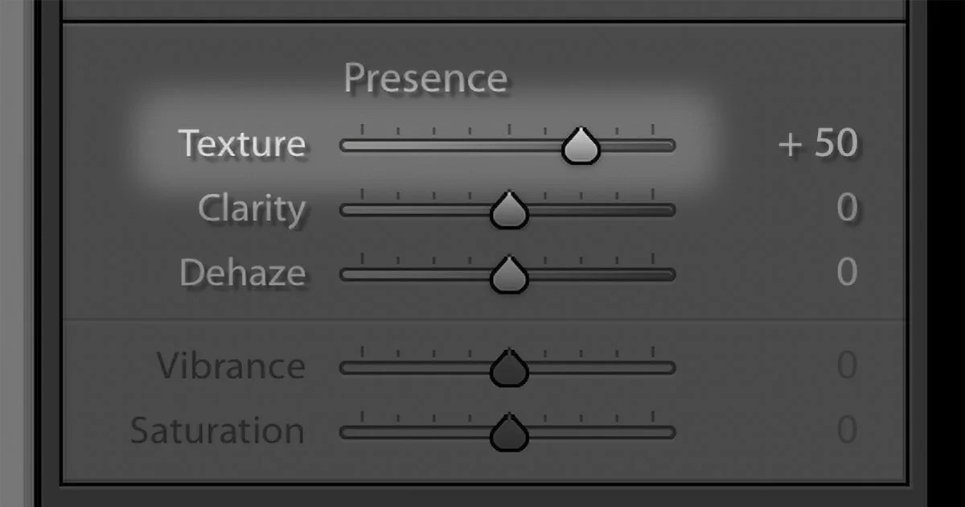The image size is (965, 507).
Task: Click the Presence section heading
Action: click(x=425, y=79)
